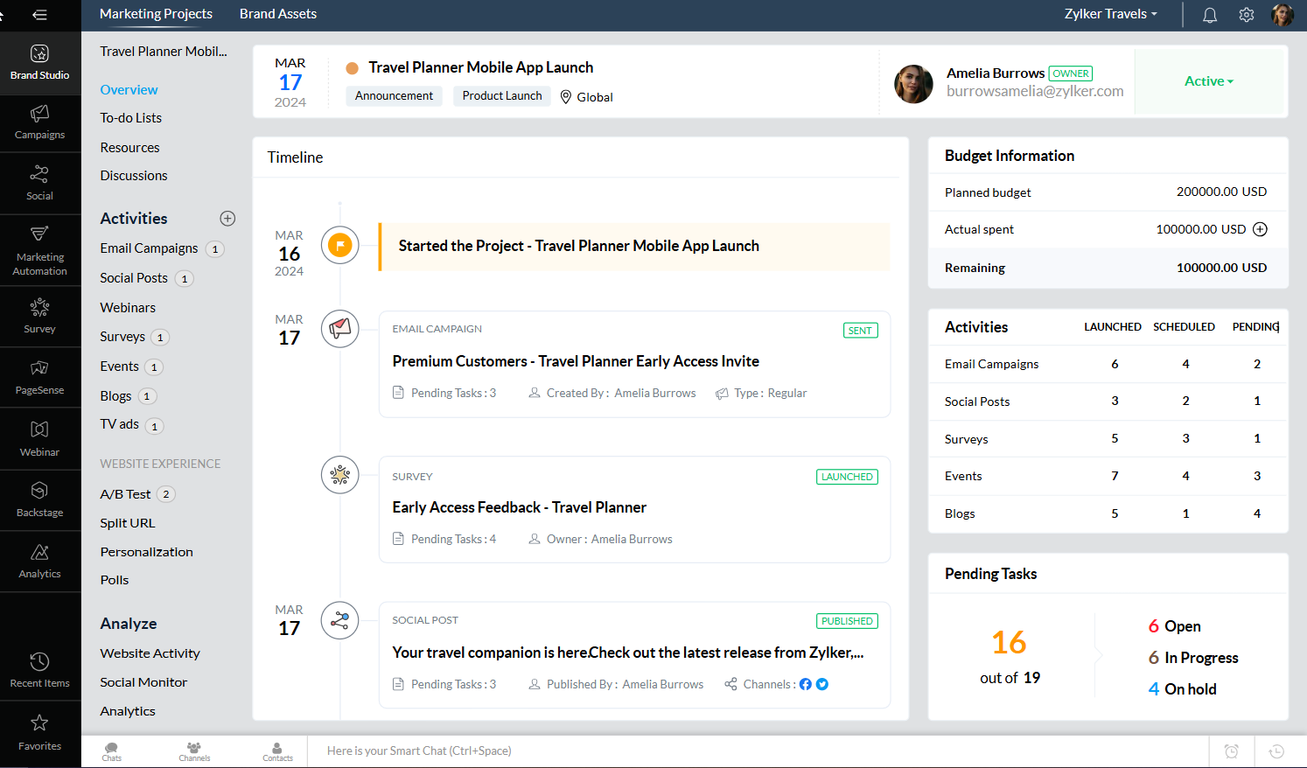Viewport: 1307px width, 768px height.
Task: Open the Social Monitor page
Action: click(143, 681)
